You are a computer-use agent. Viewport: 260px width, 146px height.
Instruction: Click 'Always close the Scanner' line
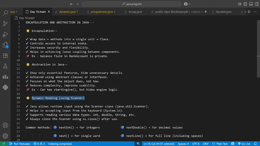click(x=72, y=119)
